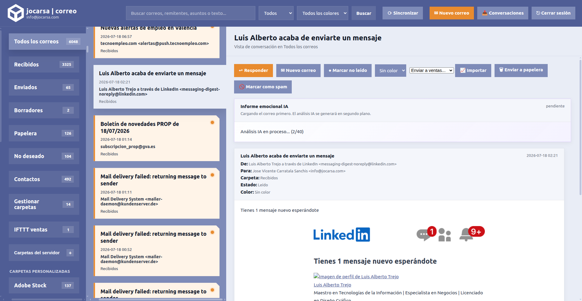Click the Informe emocional IA heading

pos(264,107)
